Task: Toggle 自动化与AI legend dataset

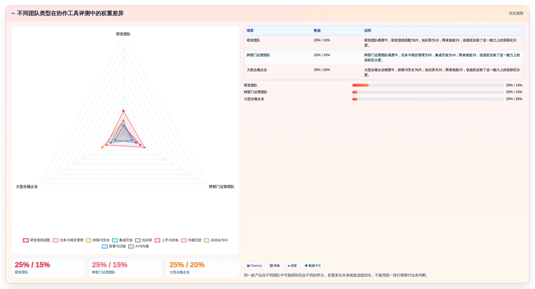Action: (x=216, y=240)
